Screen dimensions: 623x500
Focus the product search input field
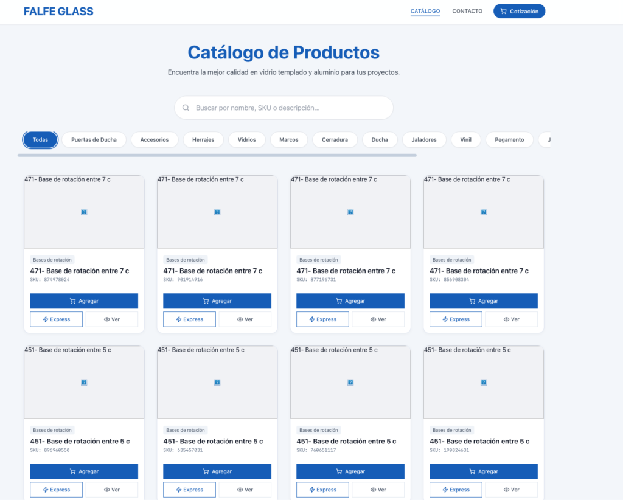289,108
